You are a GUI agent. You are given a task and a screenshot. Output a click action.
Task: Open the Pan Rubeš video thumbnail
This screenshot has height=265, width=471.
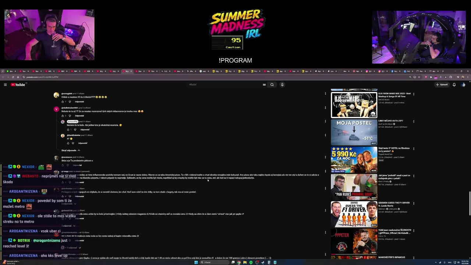[354, 187]
